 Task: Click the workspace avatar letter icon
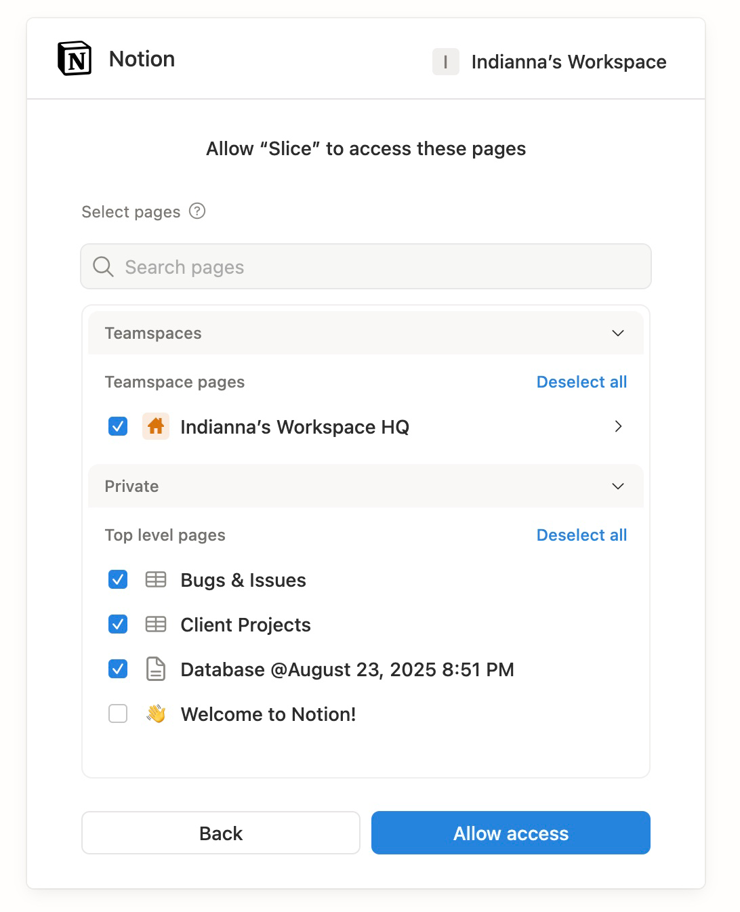(x=445, y=62)
